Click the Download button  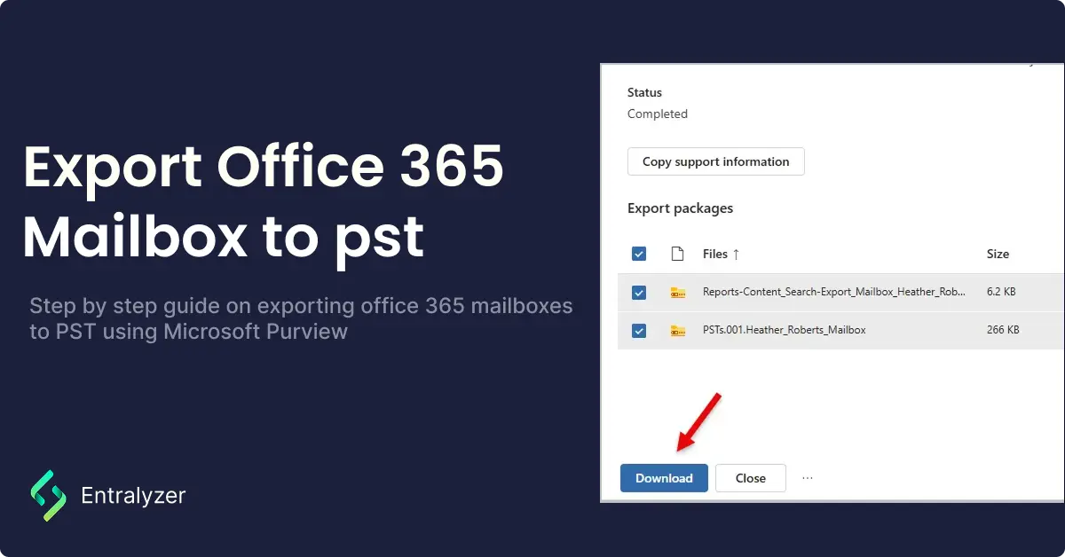click(x=664, y=477)
